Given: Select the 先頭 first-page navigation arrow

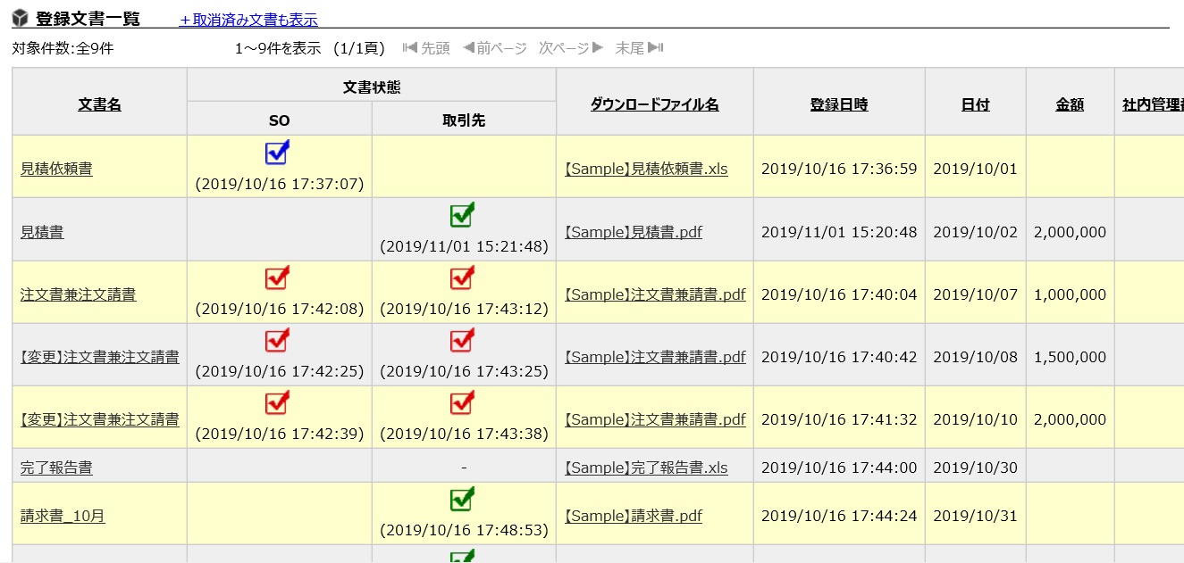Looking at the screenshot, I should point(425,48).
